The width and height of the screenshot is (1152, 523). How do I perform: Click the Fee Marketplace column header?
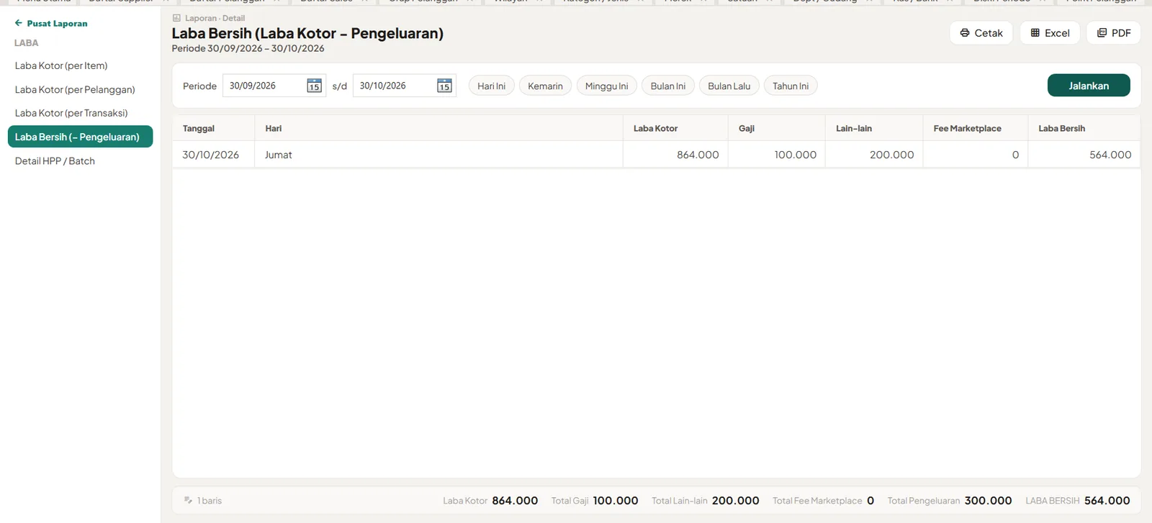(x=976, y=128)
